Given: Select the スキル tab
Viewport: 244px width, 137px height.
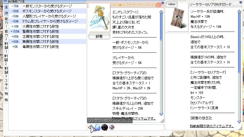Looking at the screenshot, I should 6,84.
